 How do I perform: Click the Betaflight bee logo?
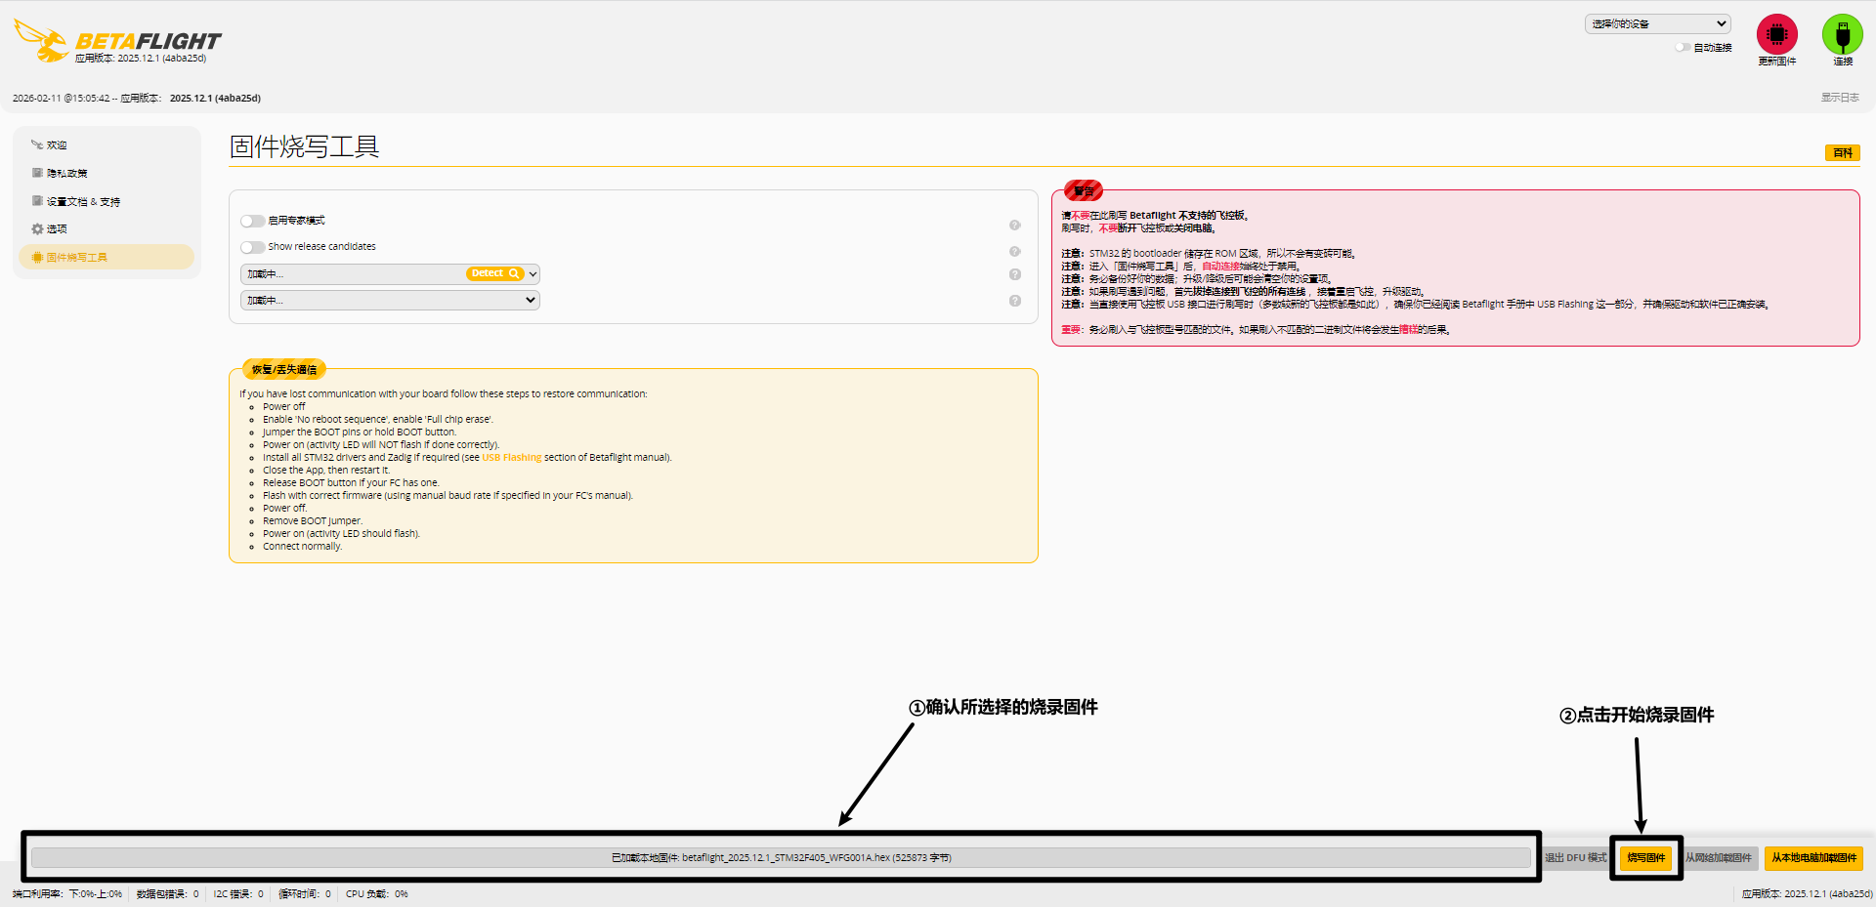point(41,40)
